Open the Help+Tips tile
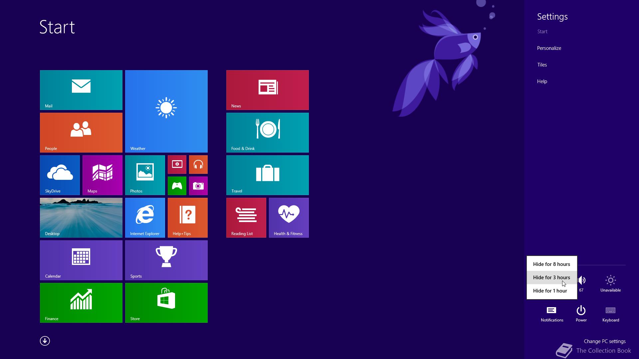This screenshot has width=639, height=359. pyautogui.click(x=188, y=218)
